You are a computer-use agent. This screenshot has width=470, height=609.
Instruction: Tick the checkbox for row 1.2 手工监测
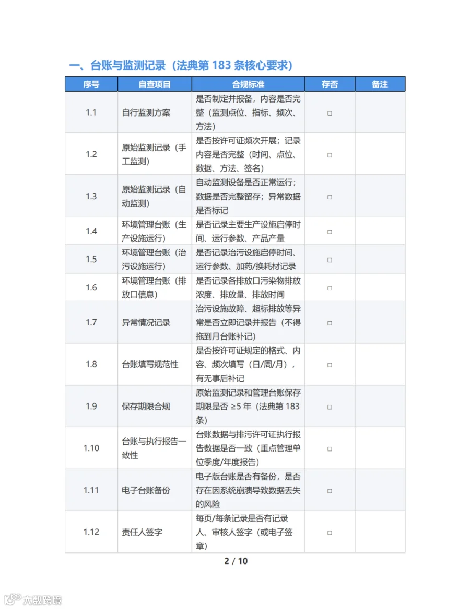pos(330,155)
